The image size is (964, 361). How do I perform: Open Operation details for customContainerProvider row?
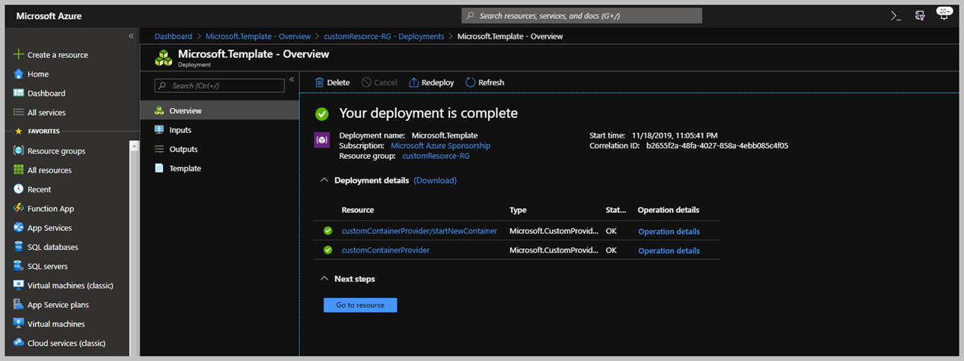[669, 250]
